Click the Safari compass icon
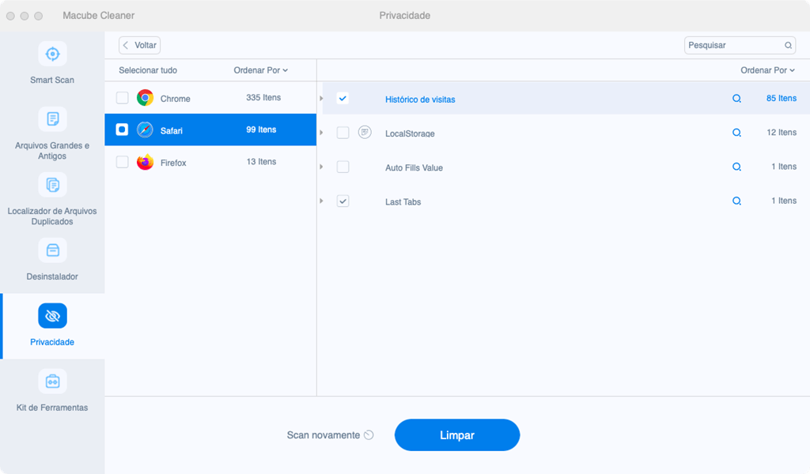The image size is (810, 474). point(146,130)
